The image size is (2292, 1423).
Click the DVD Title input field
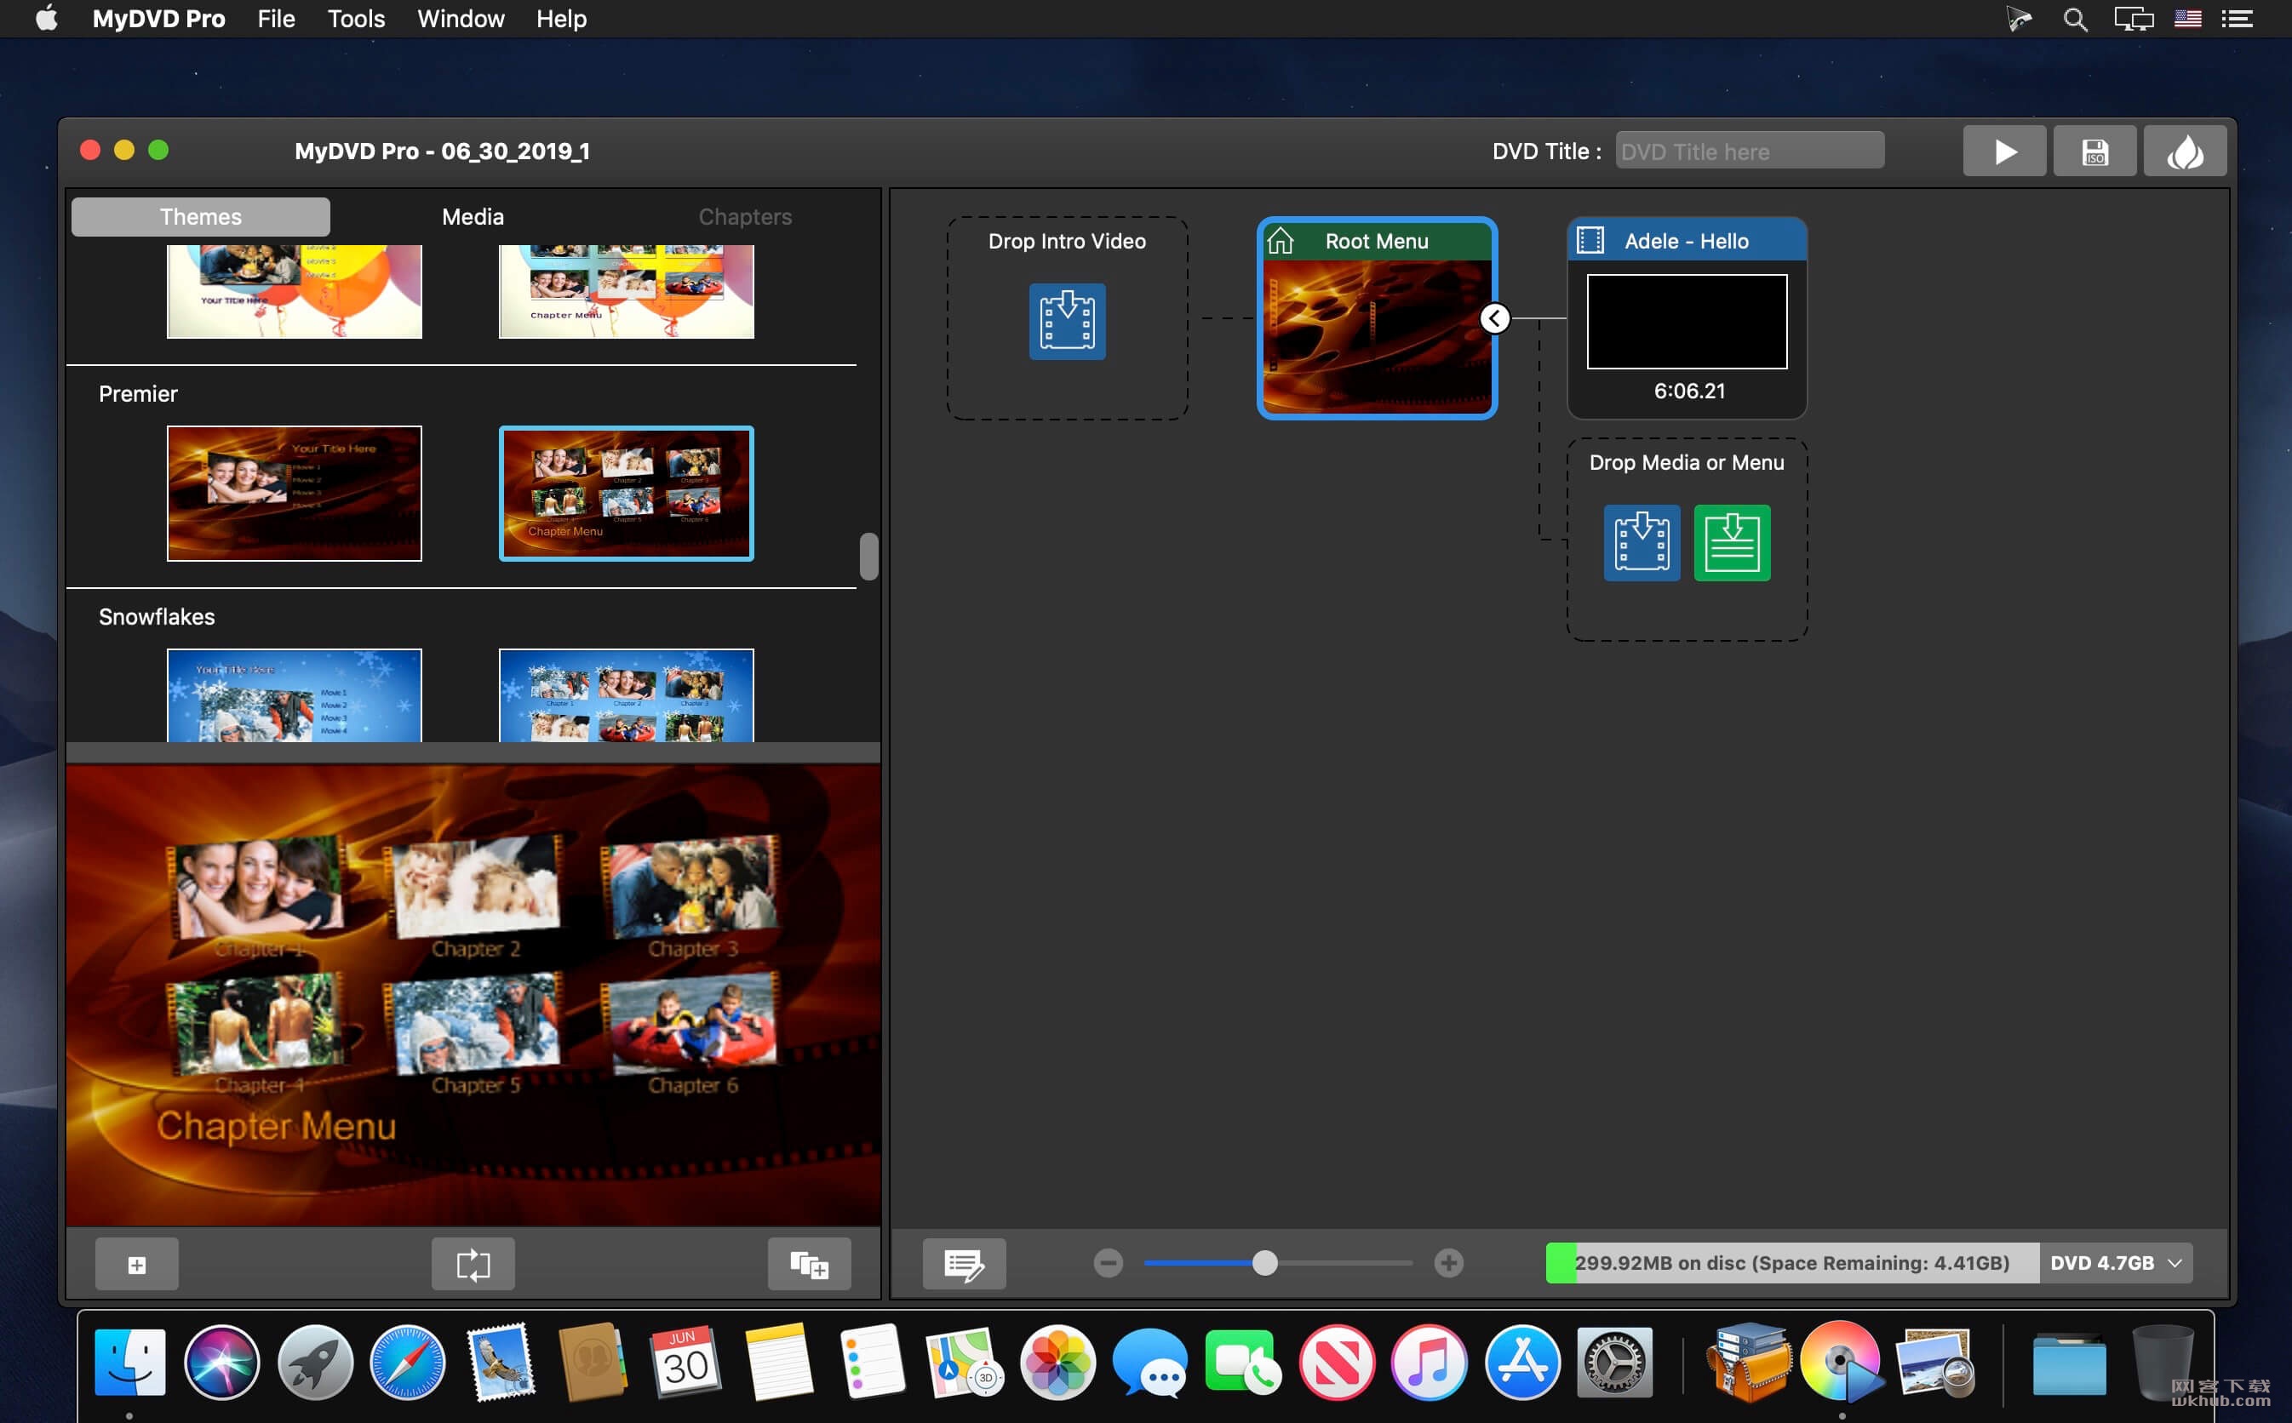1749,151
